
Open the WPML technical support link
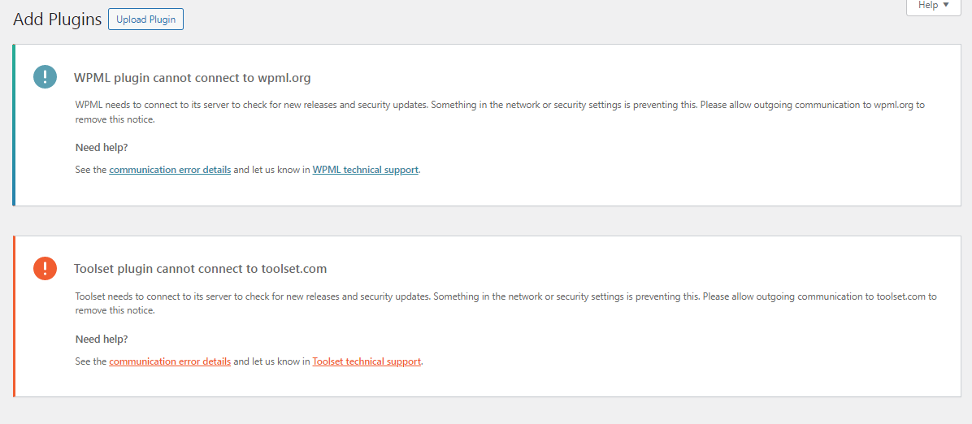coord(366,169)
